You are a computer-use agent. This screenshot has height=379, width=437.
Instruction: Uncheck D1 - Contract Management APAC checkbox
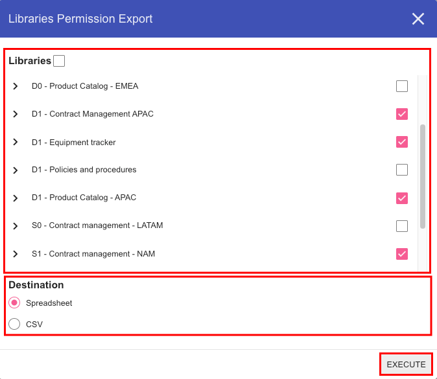click(x=402, y=114)
